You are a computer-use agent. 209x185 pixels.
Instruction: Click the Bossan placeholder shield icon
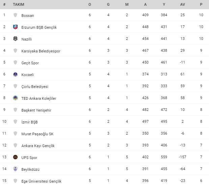(x=15, y=15)
